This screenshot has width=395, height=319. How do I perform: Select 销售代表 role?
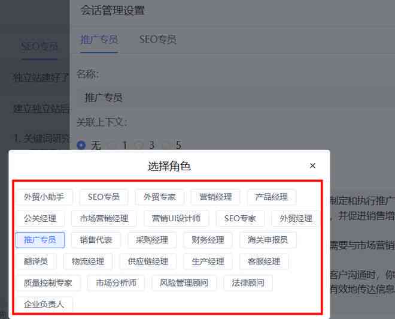point(96,240)
